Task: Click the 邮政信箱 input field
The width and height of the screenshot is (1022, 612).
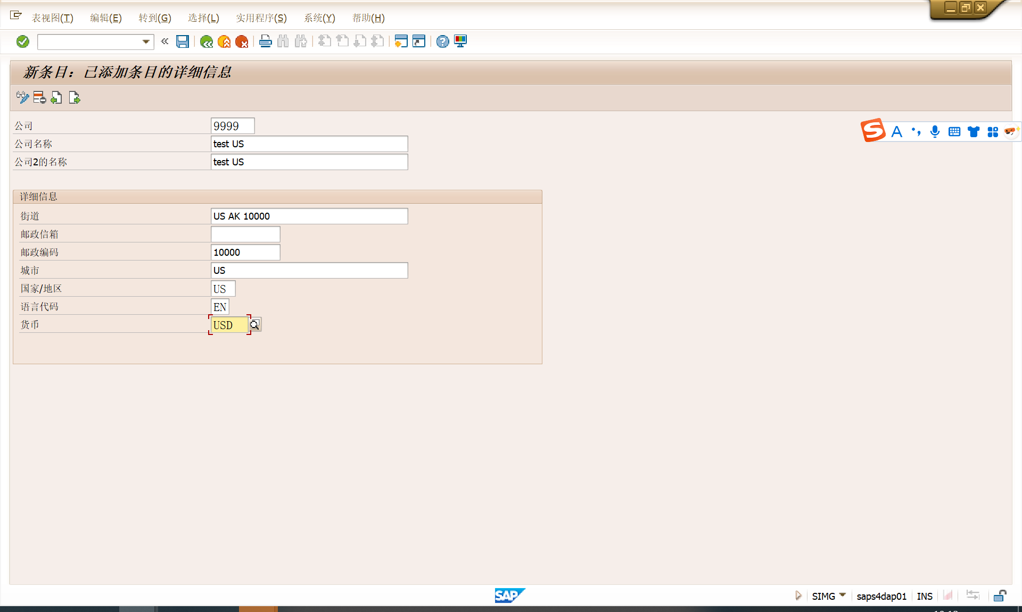Action: 245,234
